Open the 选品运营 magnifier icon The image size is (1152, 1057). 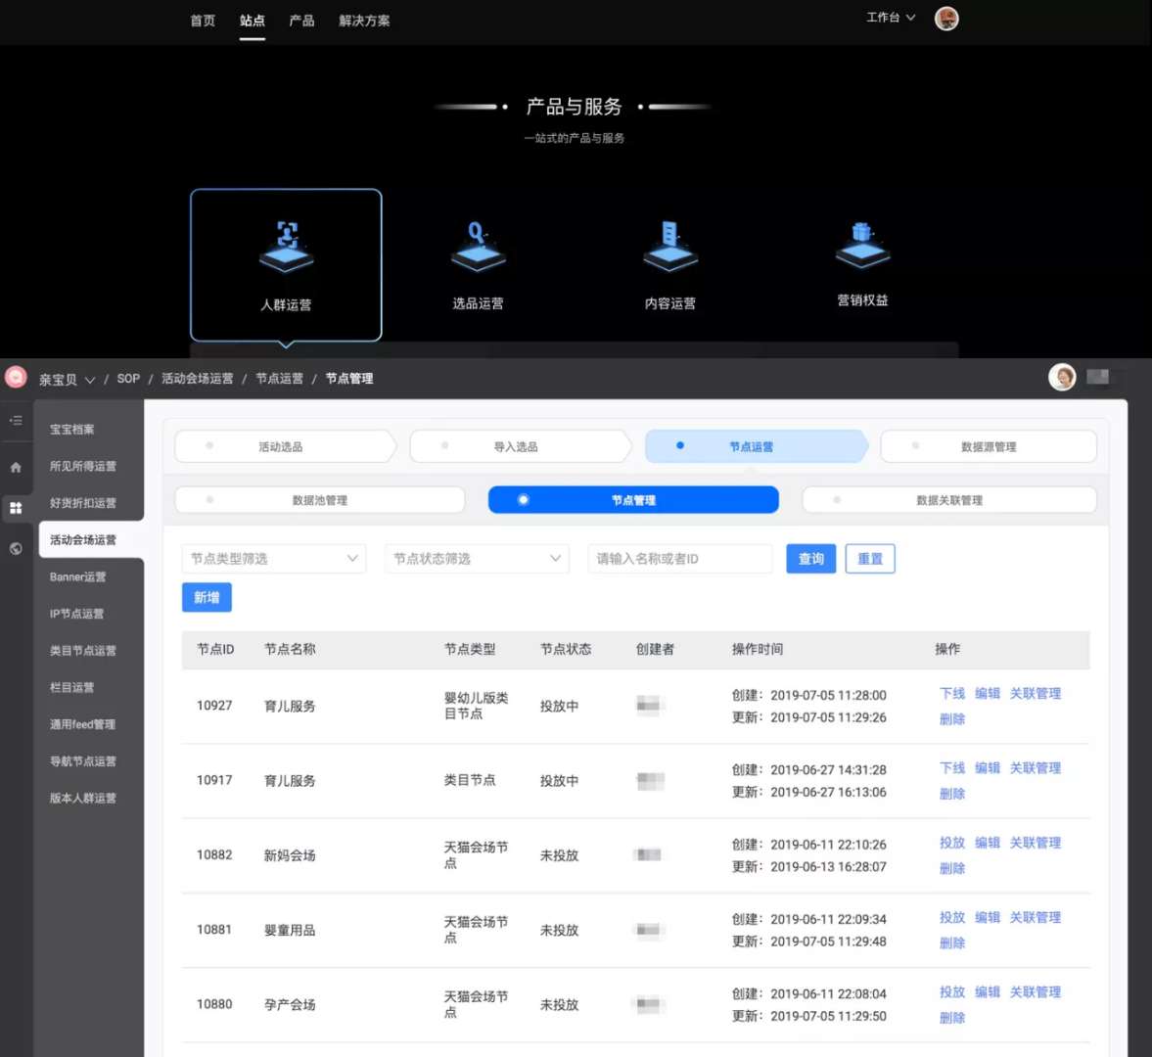click(x=478, y=247)
